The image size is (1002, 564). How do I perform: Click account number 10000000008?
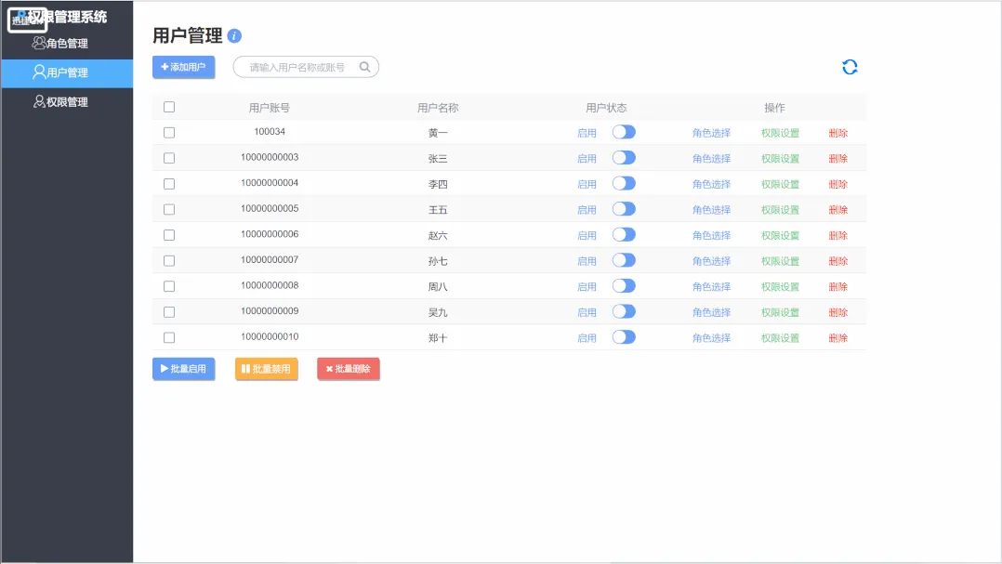tap(270, 285)
